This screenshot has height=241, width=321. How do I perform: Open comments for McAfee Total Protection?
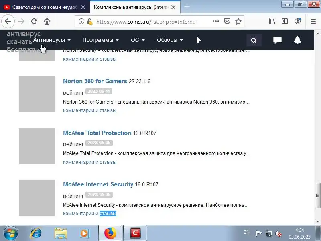89,162
